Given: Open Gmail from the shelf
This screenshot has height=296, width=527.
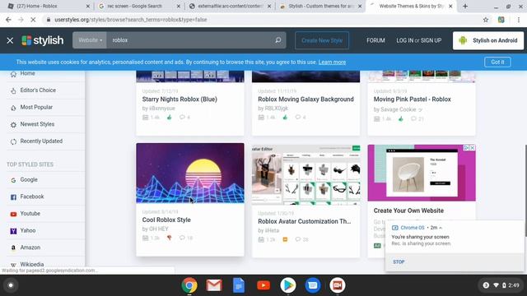Looking at the screenshot, I should 214,285.
